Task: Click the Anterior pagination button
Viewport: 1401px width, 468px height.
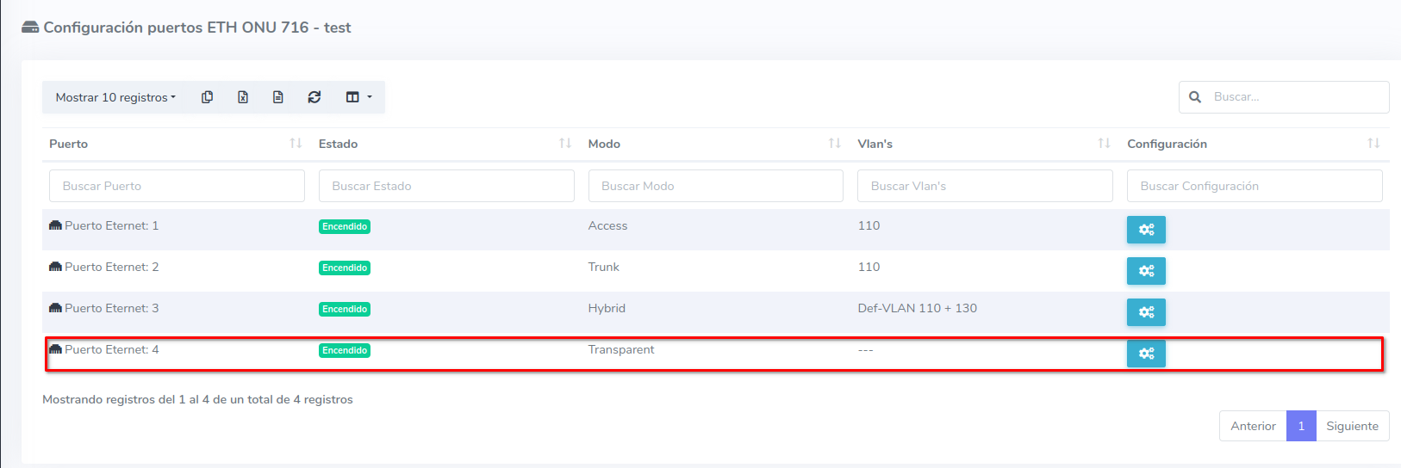Action: pyautogui.click(x=1253, y=426)
